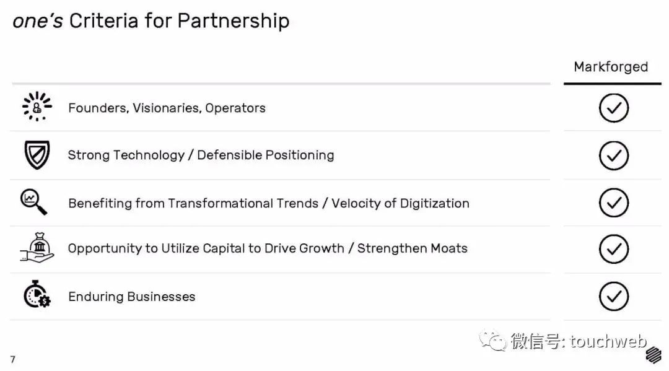Click the "Opportunity to Utilize Capital" line
Image resolution: width=669 pixels, height=371 pixels.
tap(268, 248)
